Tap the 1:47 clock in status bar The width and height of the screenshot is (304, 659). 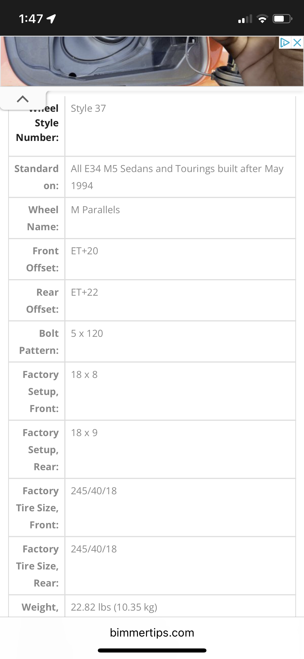[x=31, y=19]
